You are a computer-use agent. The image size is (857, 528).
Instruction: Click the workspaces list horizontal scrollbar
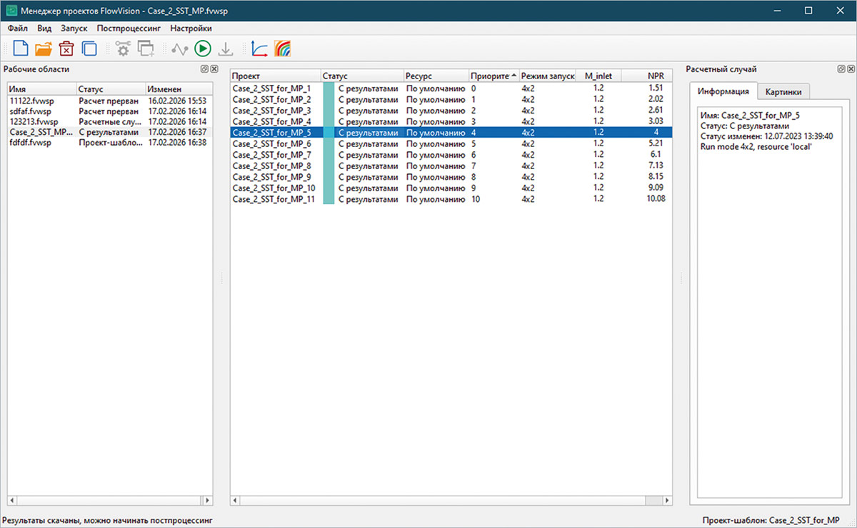pos(109,501)
